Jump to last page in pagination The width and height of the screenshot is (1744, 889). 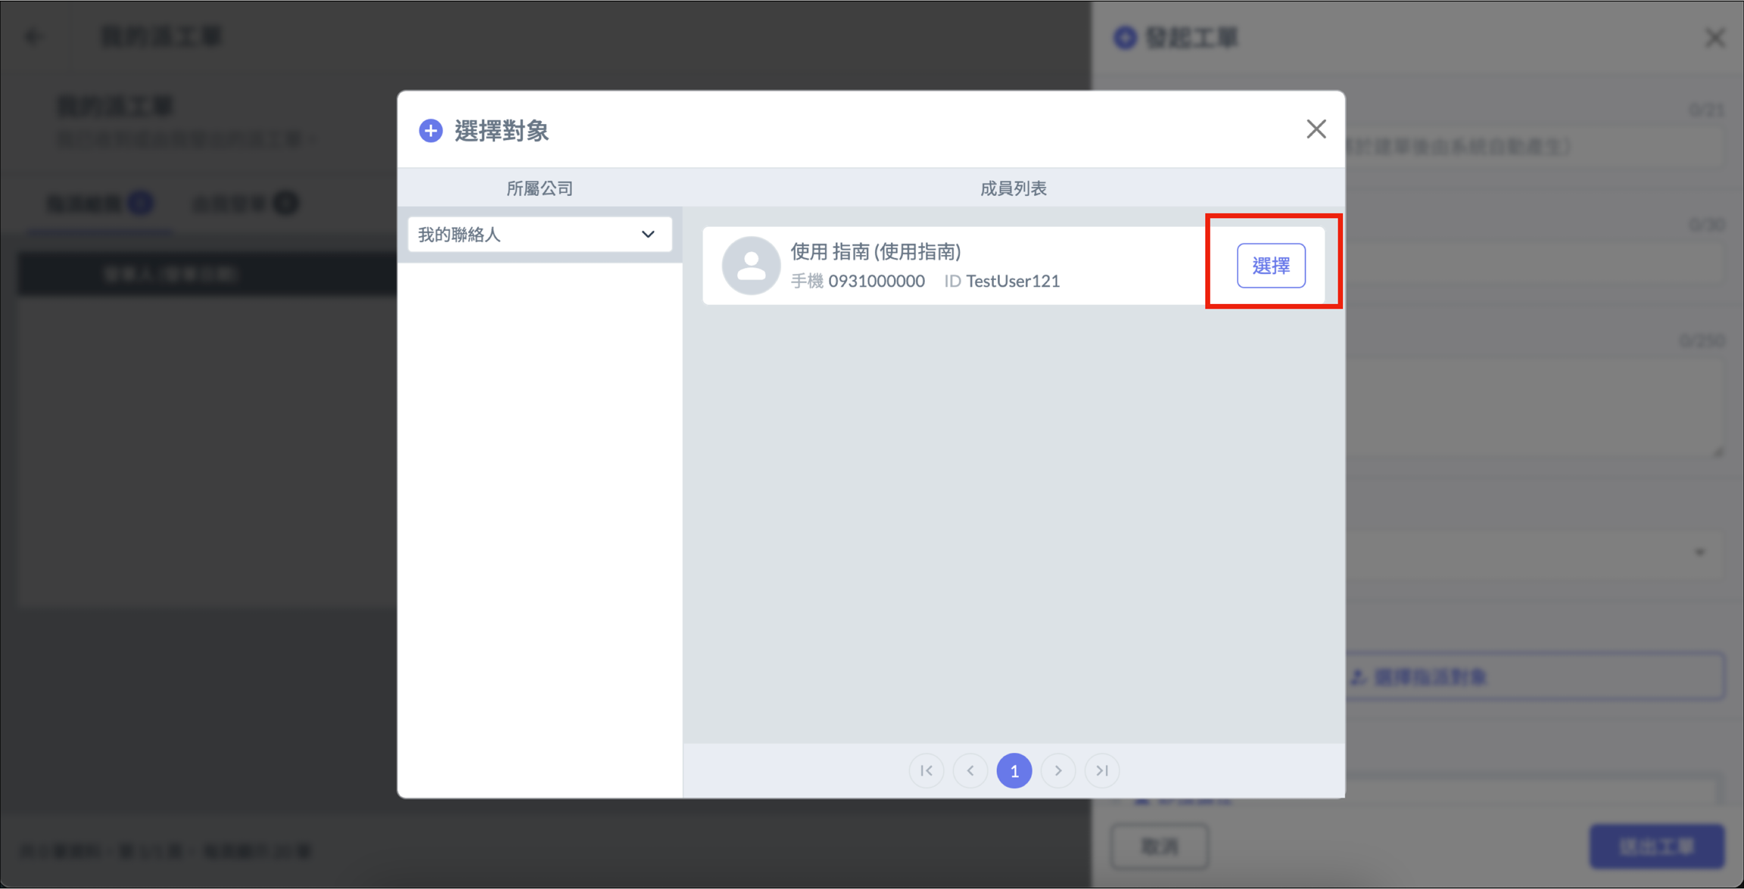pos(1102,770)
